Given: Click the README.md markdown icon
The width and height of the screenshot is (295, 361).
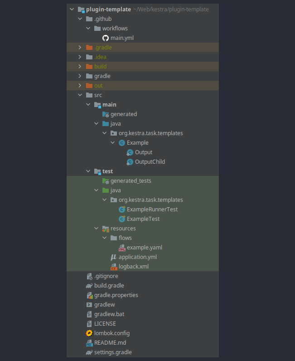Looking at the screenshot, I should 89,343.
